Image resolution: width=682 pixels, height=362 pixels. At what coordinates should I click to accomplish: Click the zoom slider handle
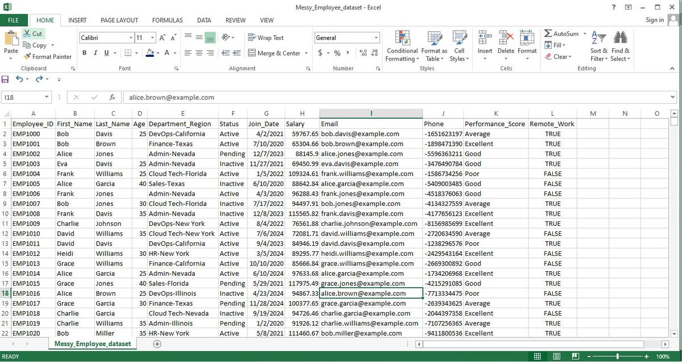[x=618, y=356]
